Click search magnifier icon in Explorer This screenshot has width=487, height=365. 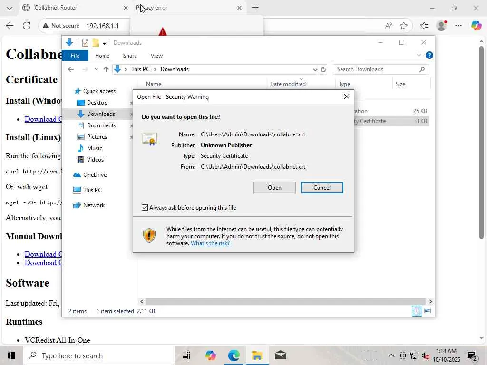(422, 69)
